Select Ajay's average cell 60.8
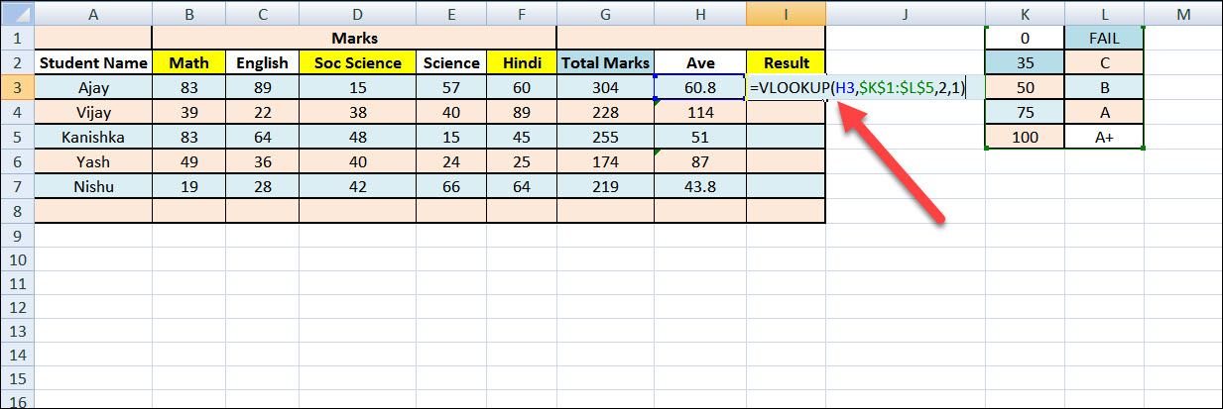The width and height of the screenshot is (1223, 409). pyautogui.click(x=699, y=87)
